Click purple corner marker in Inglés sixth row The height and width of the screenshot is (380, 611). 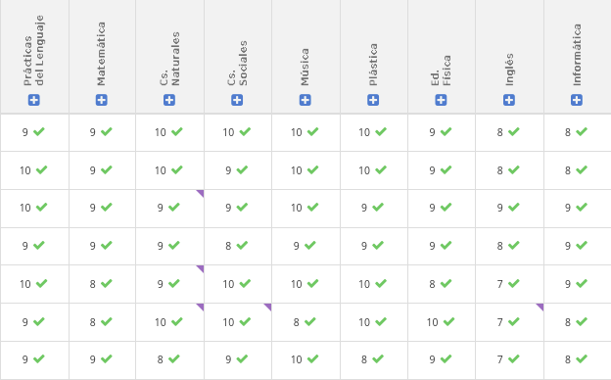point(540,307)
